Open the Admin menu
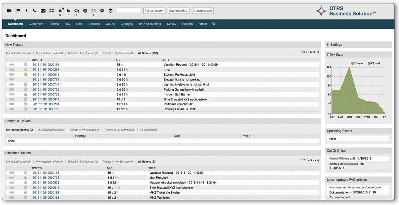Viewport: 399px width, 205px height. (203, 24)
